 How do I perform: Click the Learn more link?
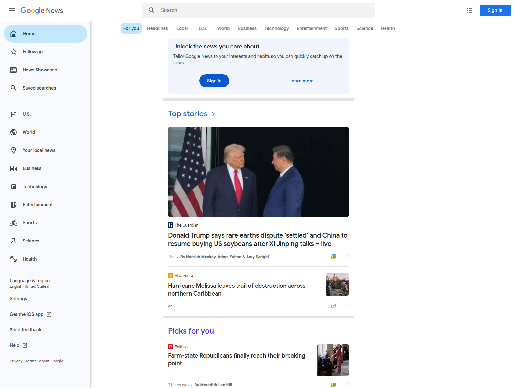(x=301, y=81)
